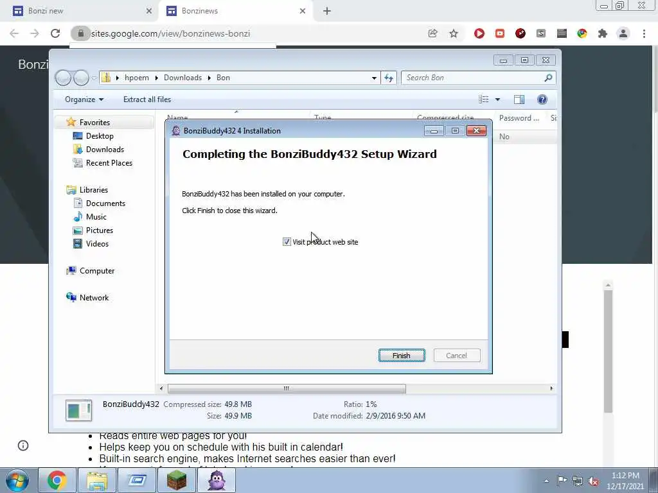Image resolution: width=658 pixels, height=493 pixels.
Task: Expand the address bar history dropdown
Action: coord(374,78)
